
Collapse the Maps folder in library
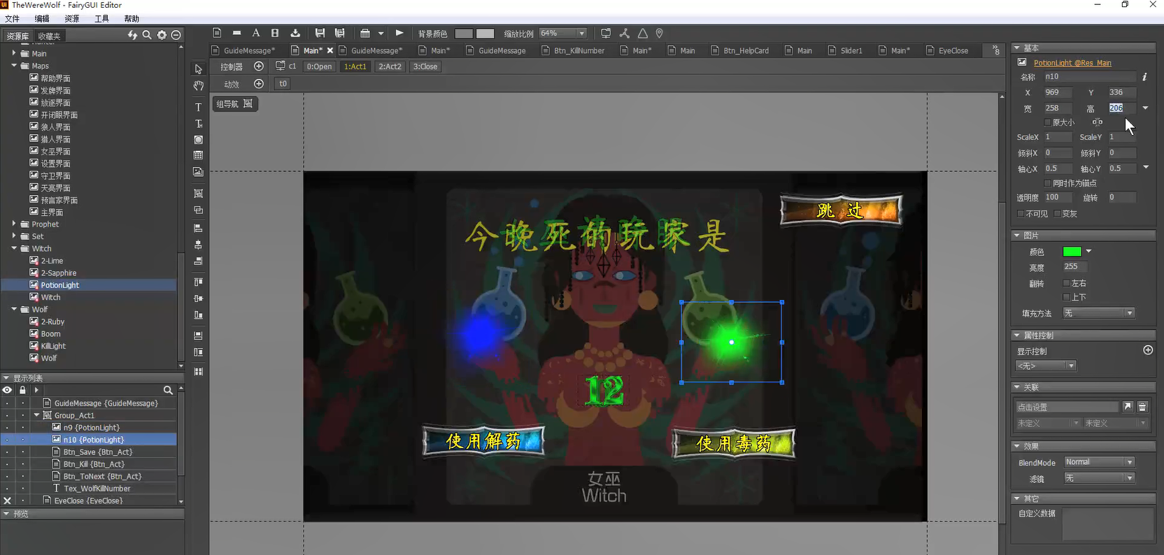14,66
